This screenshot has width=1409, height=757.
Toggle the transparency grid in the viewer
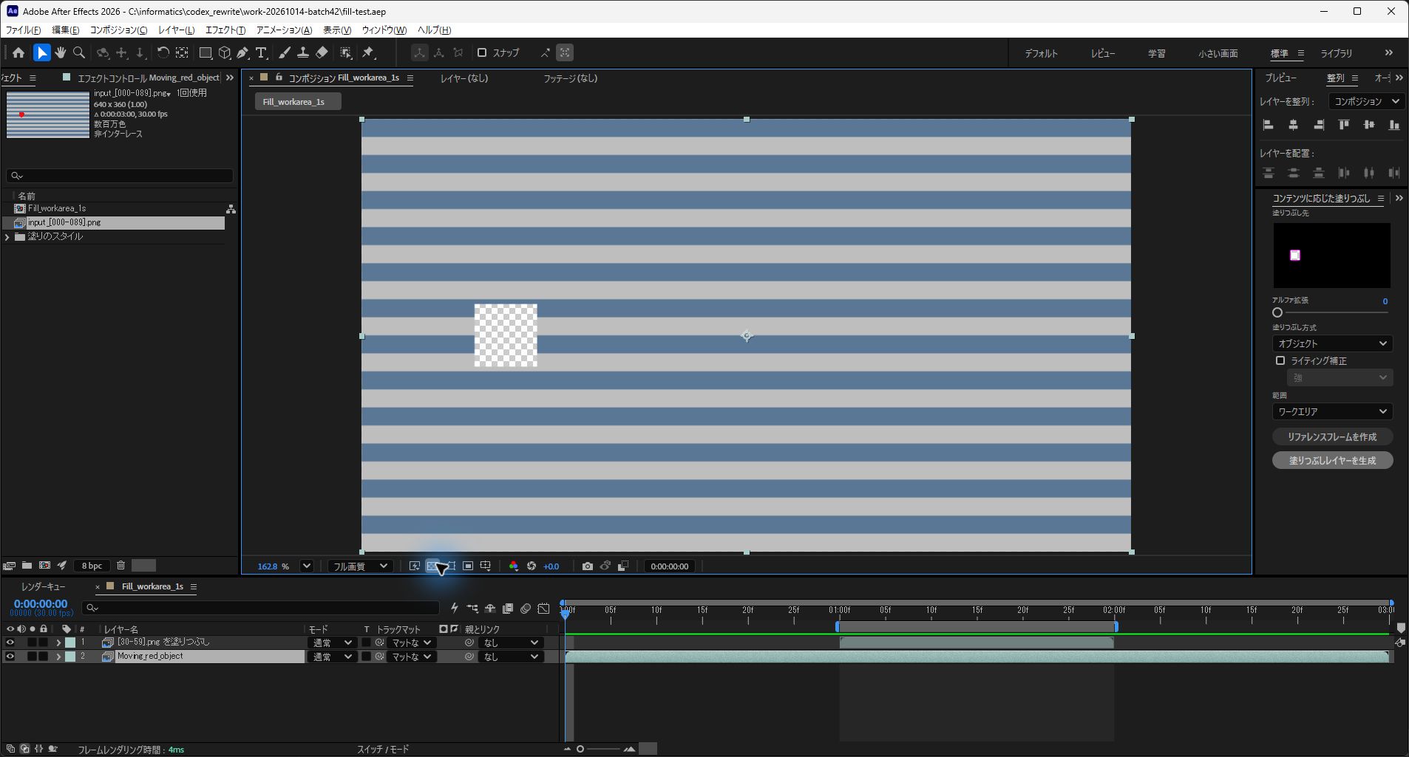(433, 566)
